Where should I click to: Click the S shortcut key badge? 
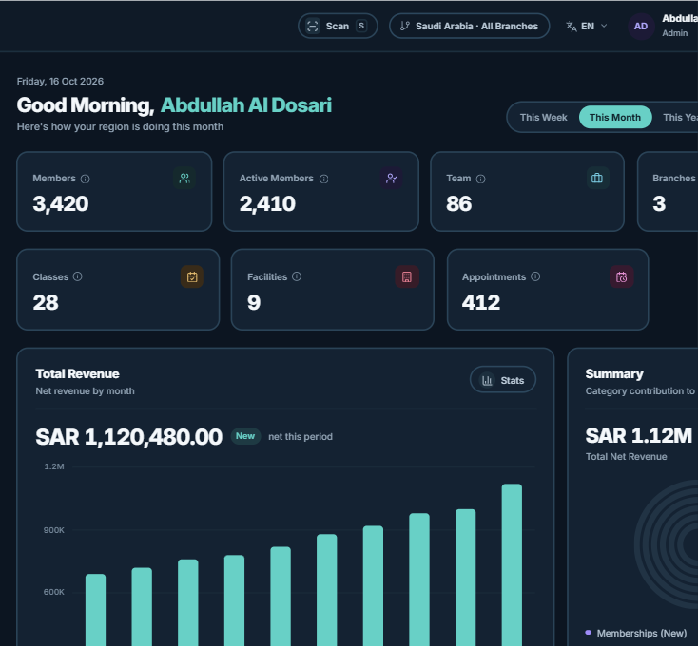click(x=361, y=27)
